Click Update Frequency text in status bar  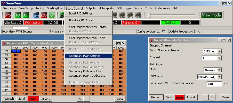pyautogui.click(x=184, y=31)
